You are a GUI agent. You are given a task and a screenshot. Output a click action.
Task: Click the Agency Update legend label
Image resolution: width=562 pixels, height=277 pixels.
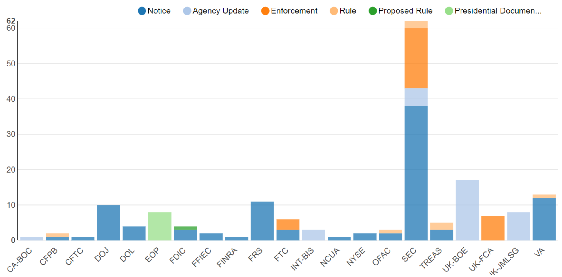click(221, 11)
